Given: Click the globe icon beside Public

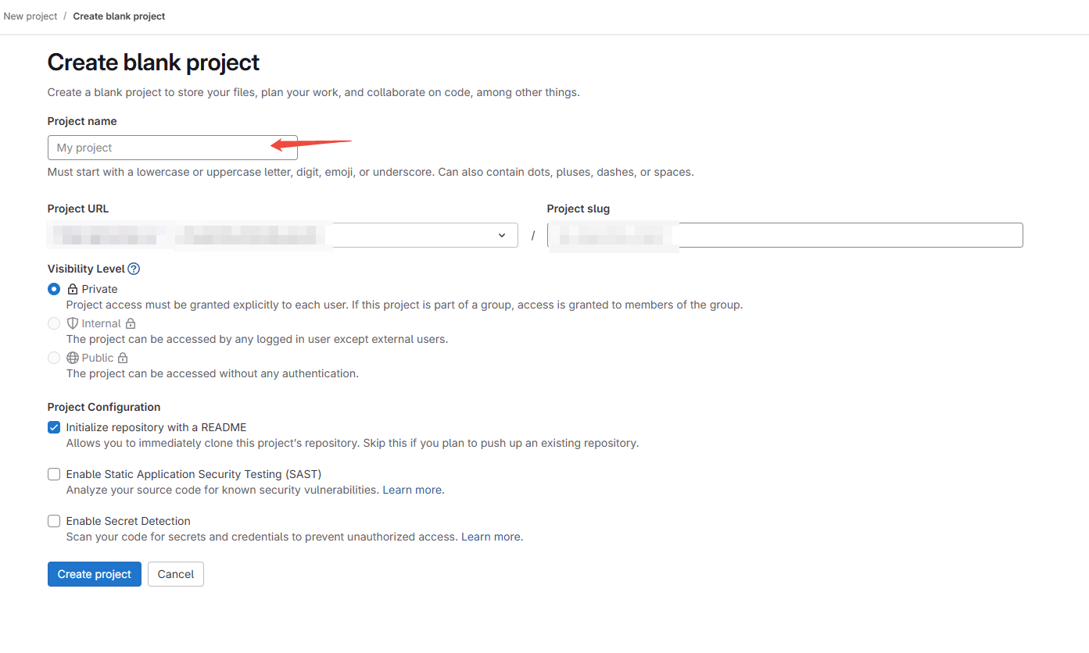Looking at the screenshot, I should point(73,358).
